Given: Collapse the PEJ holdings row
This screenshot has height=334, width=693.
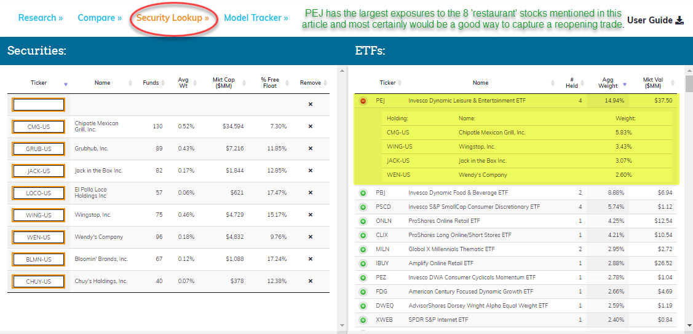Looking at the screenshot, I should (363, 101).
